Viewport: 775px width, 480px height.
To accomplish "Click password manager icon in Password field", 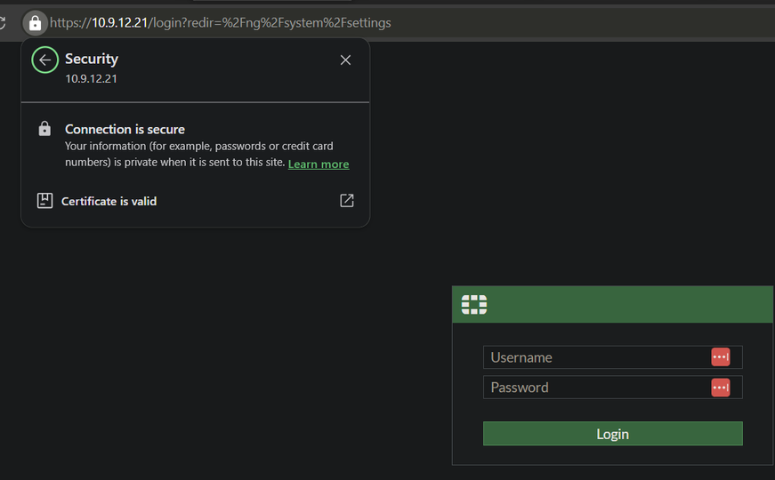I will tap(720, 388).
